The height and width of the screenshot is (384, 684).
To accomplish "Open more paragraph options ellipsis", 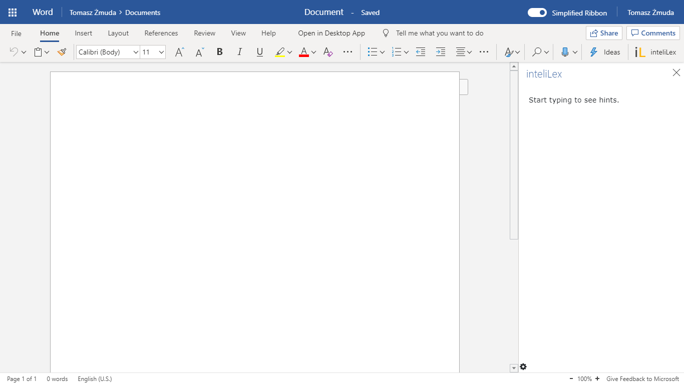I will pyautogui.click(x=484, y=52).
